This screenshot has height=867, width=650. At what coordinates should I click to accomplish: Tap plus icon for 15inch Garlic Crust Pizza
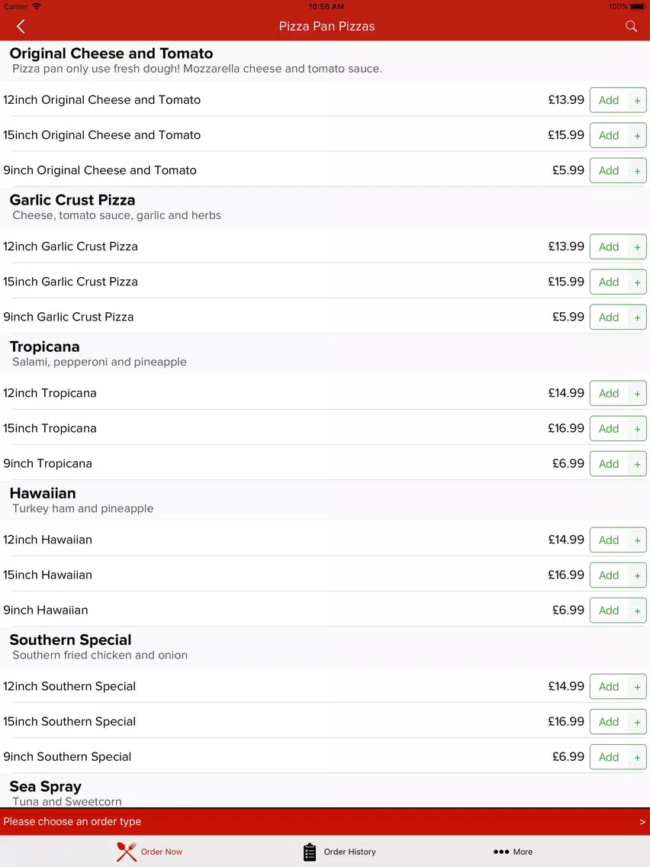pos(637,282)
